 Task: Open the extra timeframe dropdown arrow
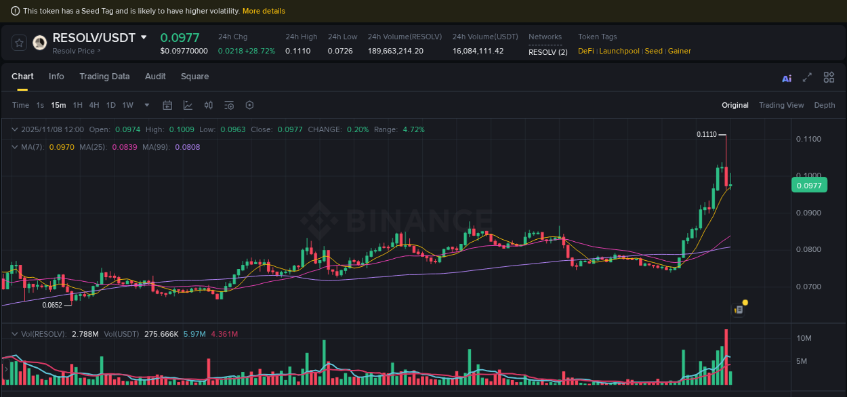click(x=146, y=105)
